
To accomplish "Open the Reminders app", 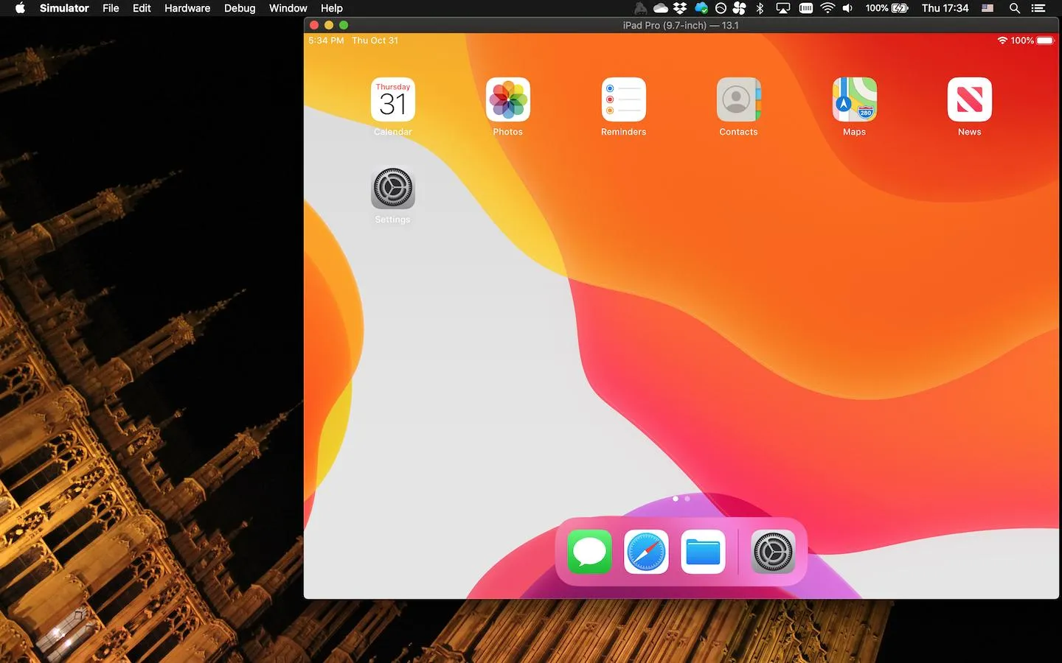I will [x=623, y=99].
